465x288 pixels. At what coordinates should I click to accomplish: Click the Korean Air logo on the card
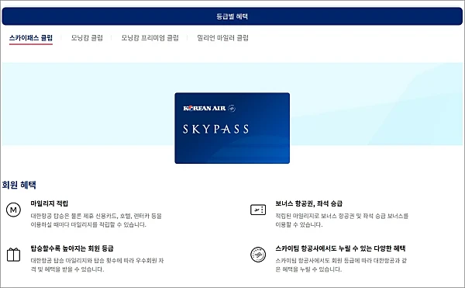[x=209, y=109]
